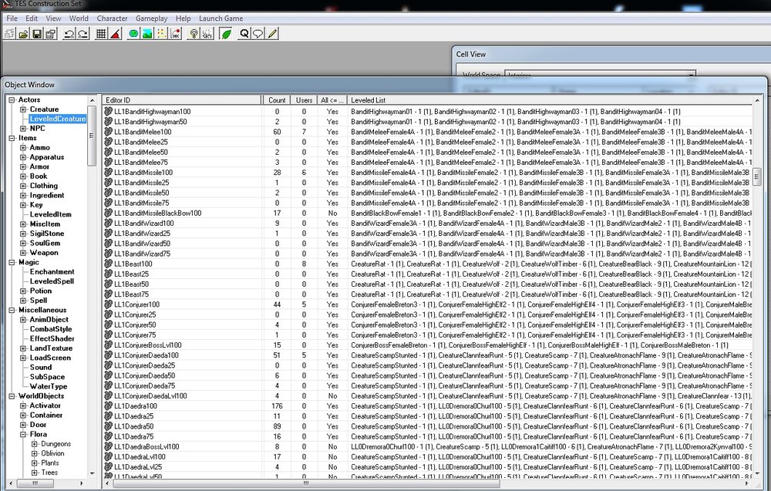Select LeveledItem in the category tree
The image size is (771, 491).
click(51, 214)
